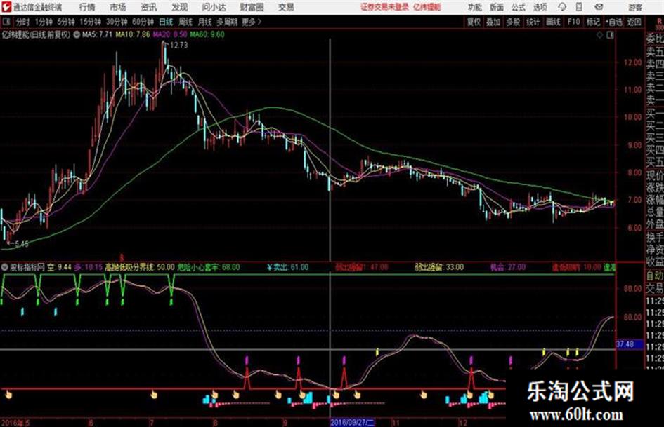The width and height of the screenshot is (664, 427).
Task: Open the 公式 menu
Action: (519, 7)
